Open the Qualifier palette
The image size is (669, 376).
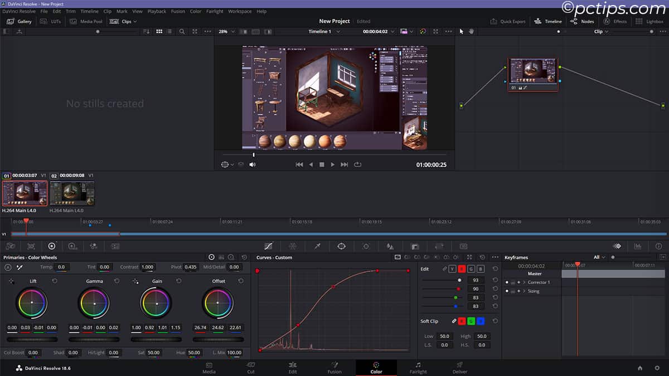click(x=317, y=246)
